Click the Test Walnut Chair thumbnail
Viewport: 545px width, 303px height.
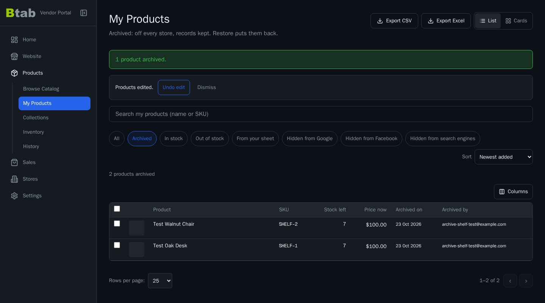pyautogui.click(x=137, y=228)
